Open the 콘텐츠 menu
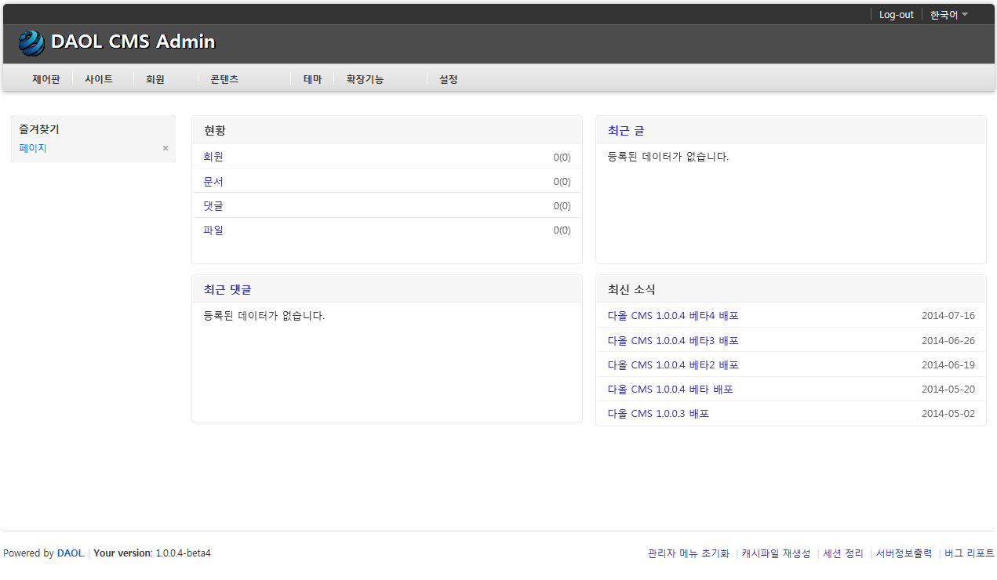 click(222, 78)
